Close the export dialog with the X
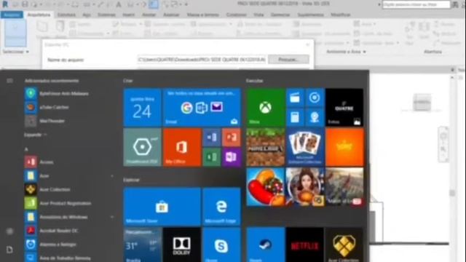 (x=308, y=45)
